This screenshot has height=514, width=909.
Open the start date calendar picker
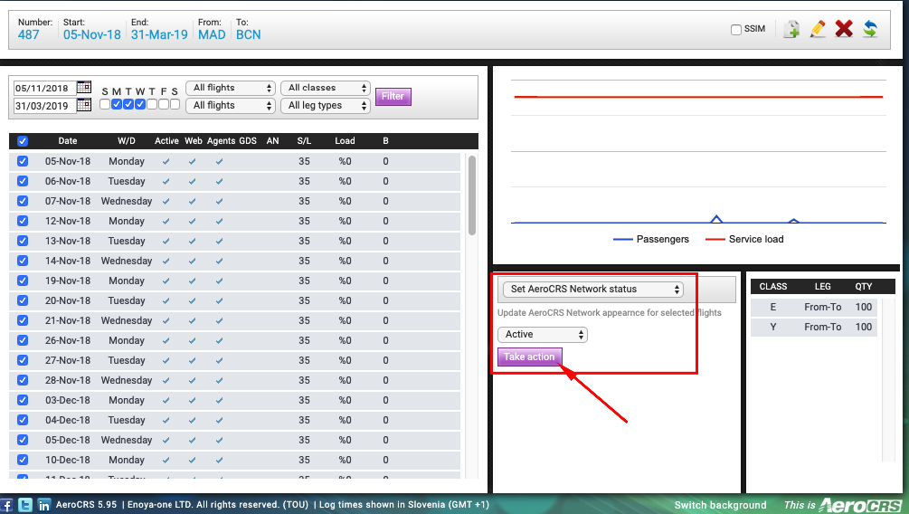click(84, 88)
